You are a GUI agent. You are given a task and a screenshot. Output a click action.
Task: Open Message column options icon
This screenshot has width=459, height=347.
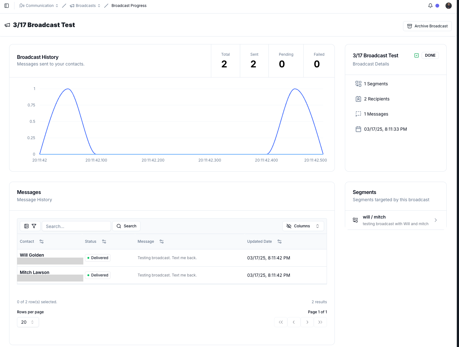(162, 242)
